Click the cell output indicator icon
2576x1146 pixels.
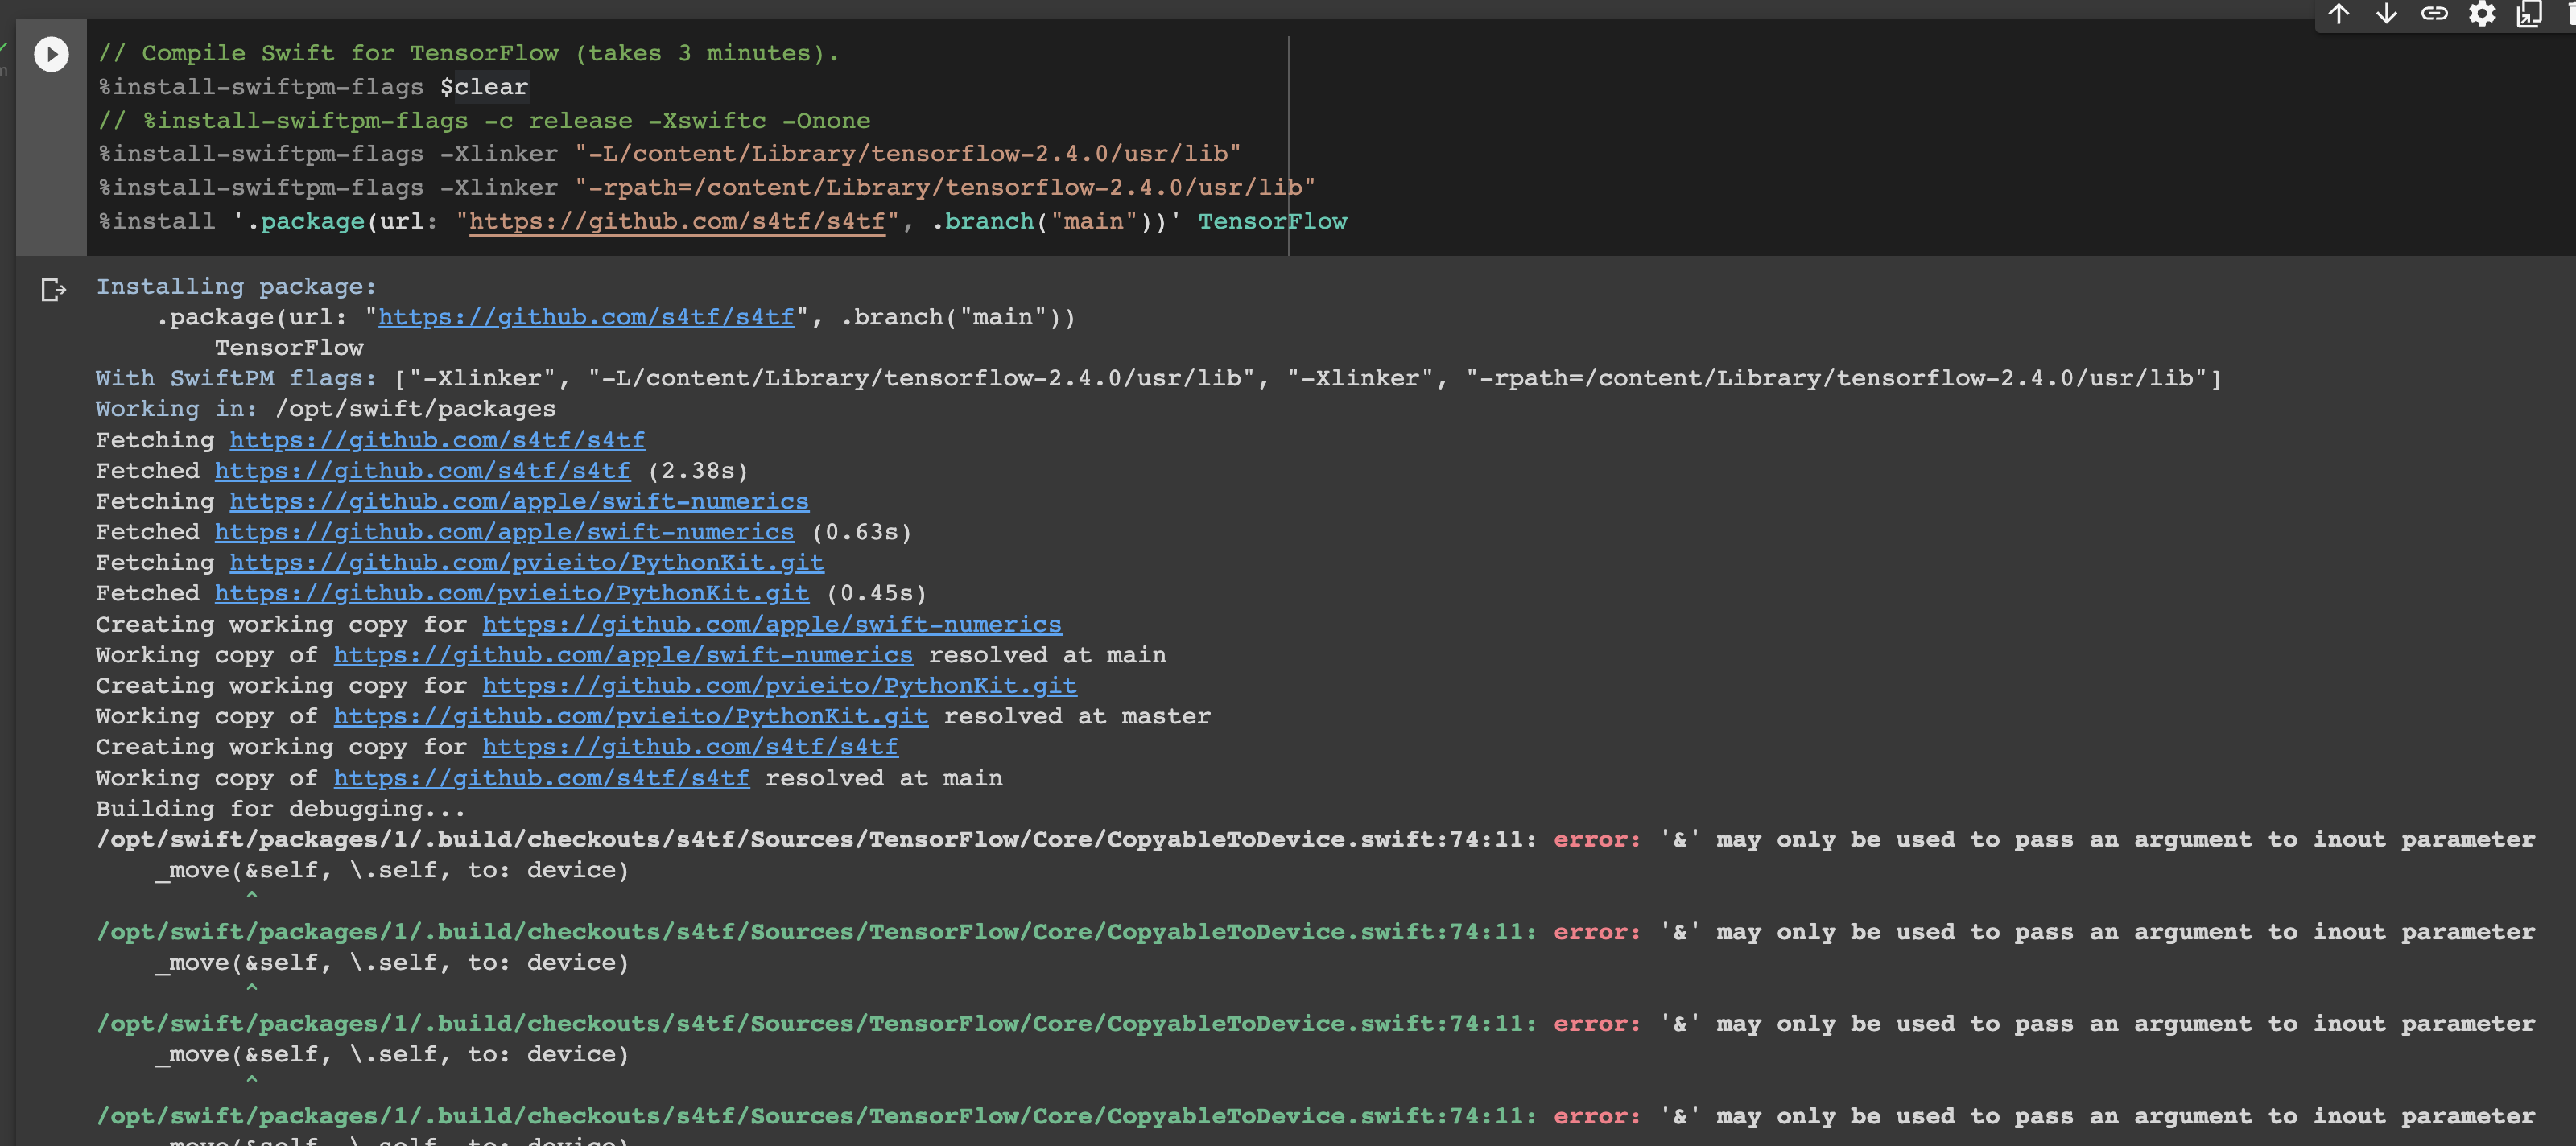[53, 290]
